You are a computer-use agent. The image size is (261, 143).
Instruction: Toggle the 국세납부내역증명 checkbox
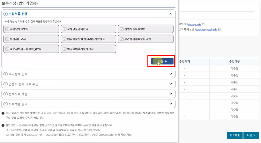click(65, 29)
